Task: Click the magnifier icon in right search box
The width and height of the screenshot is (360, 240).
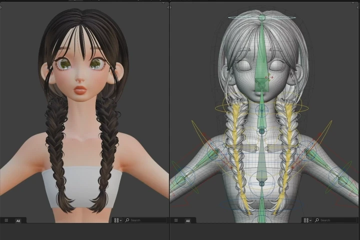Action: click(317, 220)
